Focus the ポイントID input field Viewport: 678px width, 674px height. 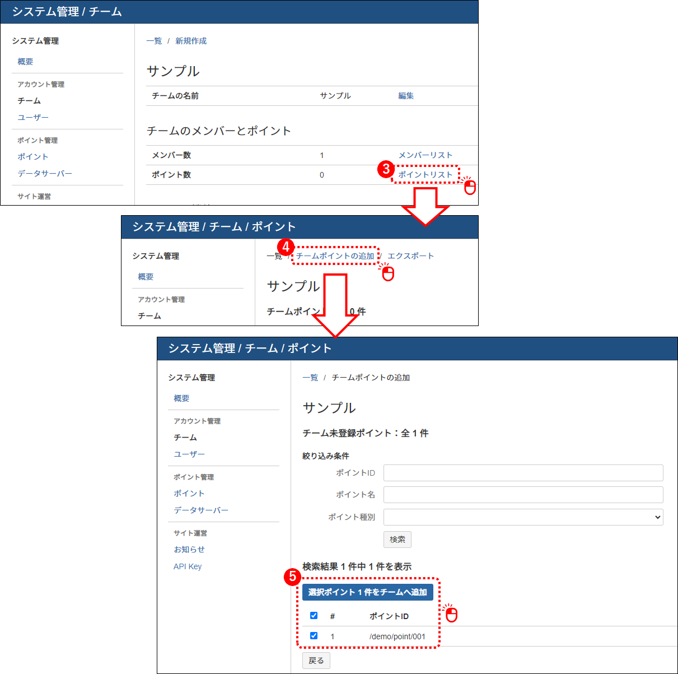(x=523, y=473)
